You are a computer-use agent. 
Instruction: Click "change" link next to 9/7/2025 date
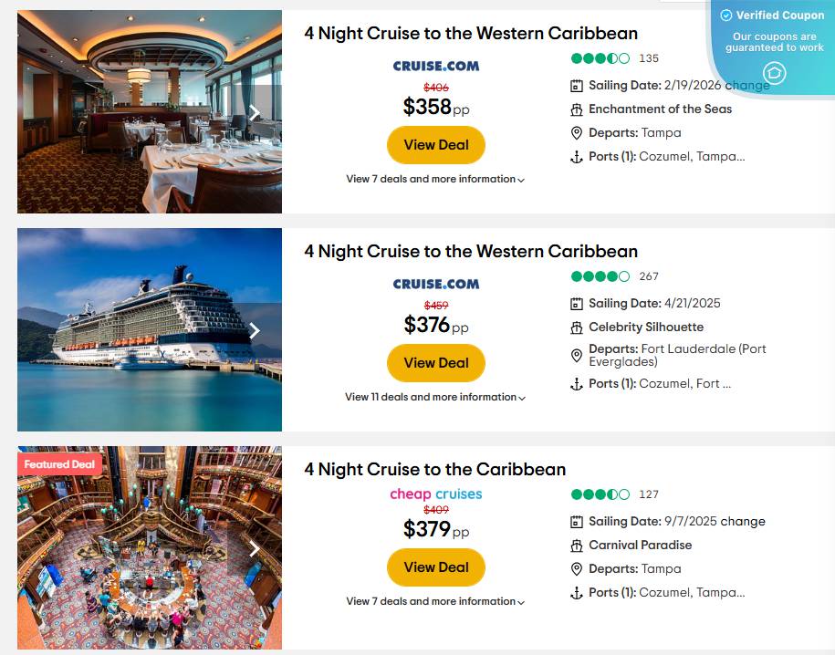click(x=746, y=521)
